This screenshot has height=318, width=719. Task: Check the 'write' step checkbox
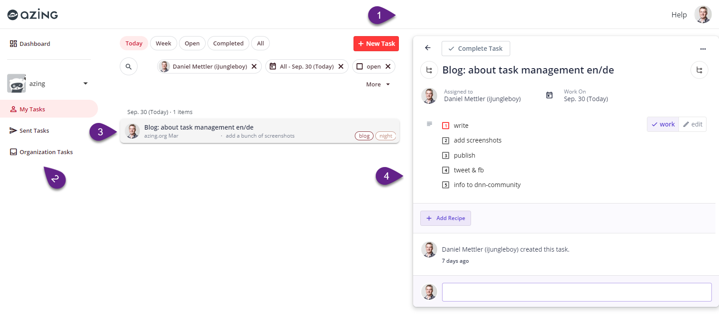446,126
